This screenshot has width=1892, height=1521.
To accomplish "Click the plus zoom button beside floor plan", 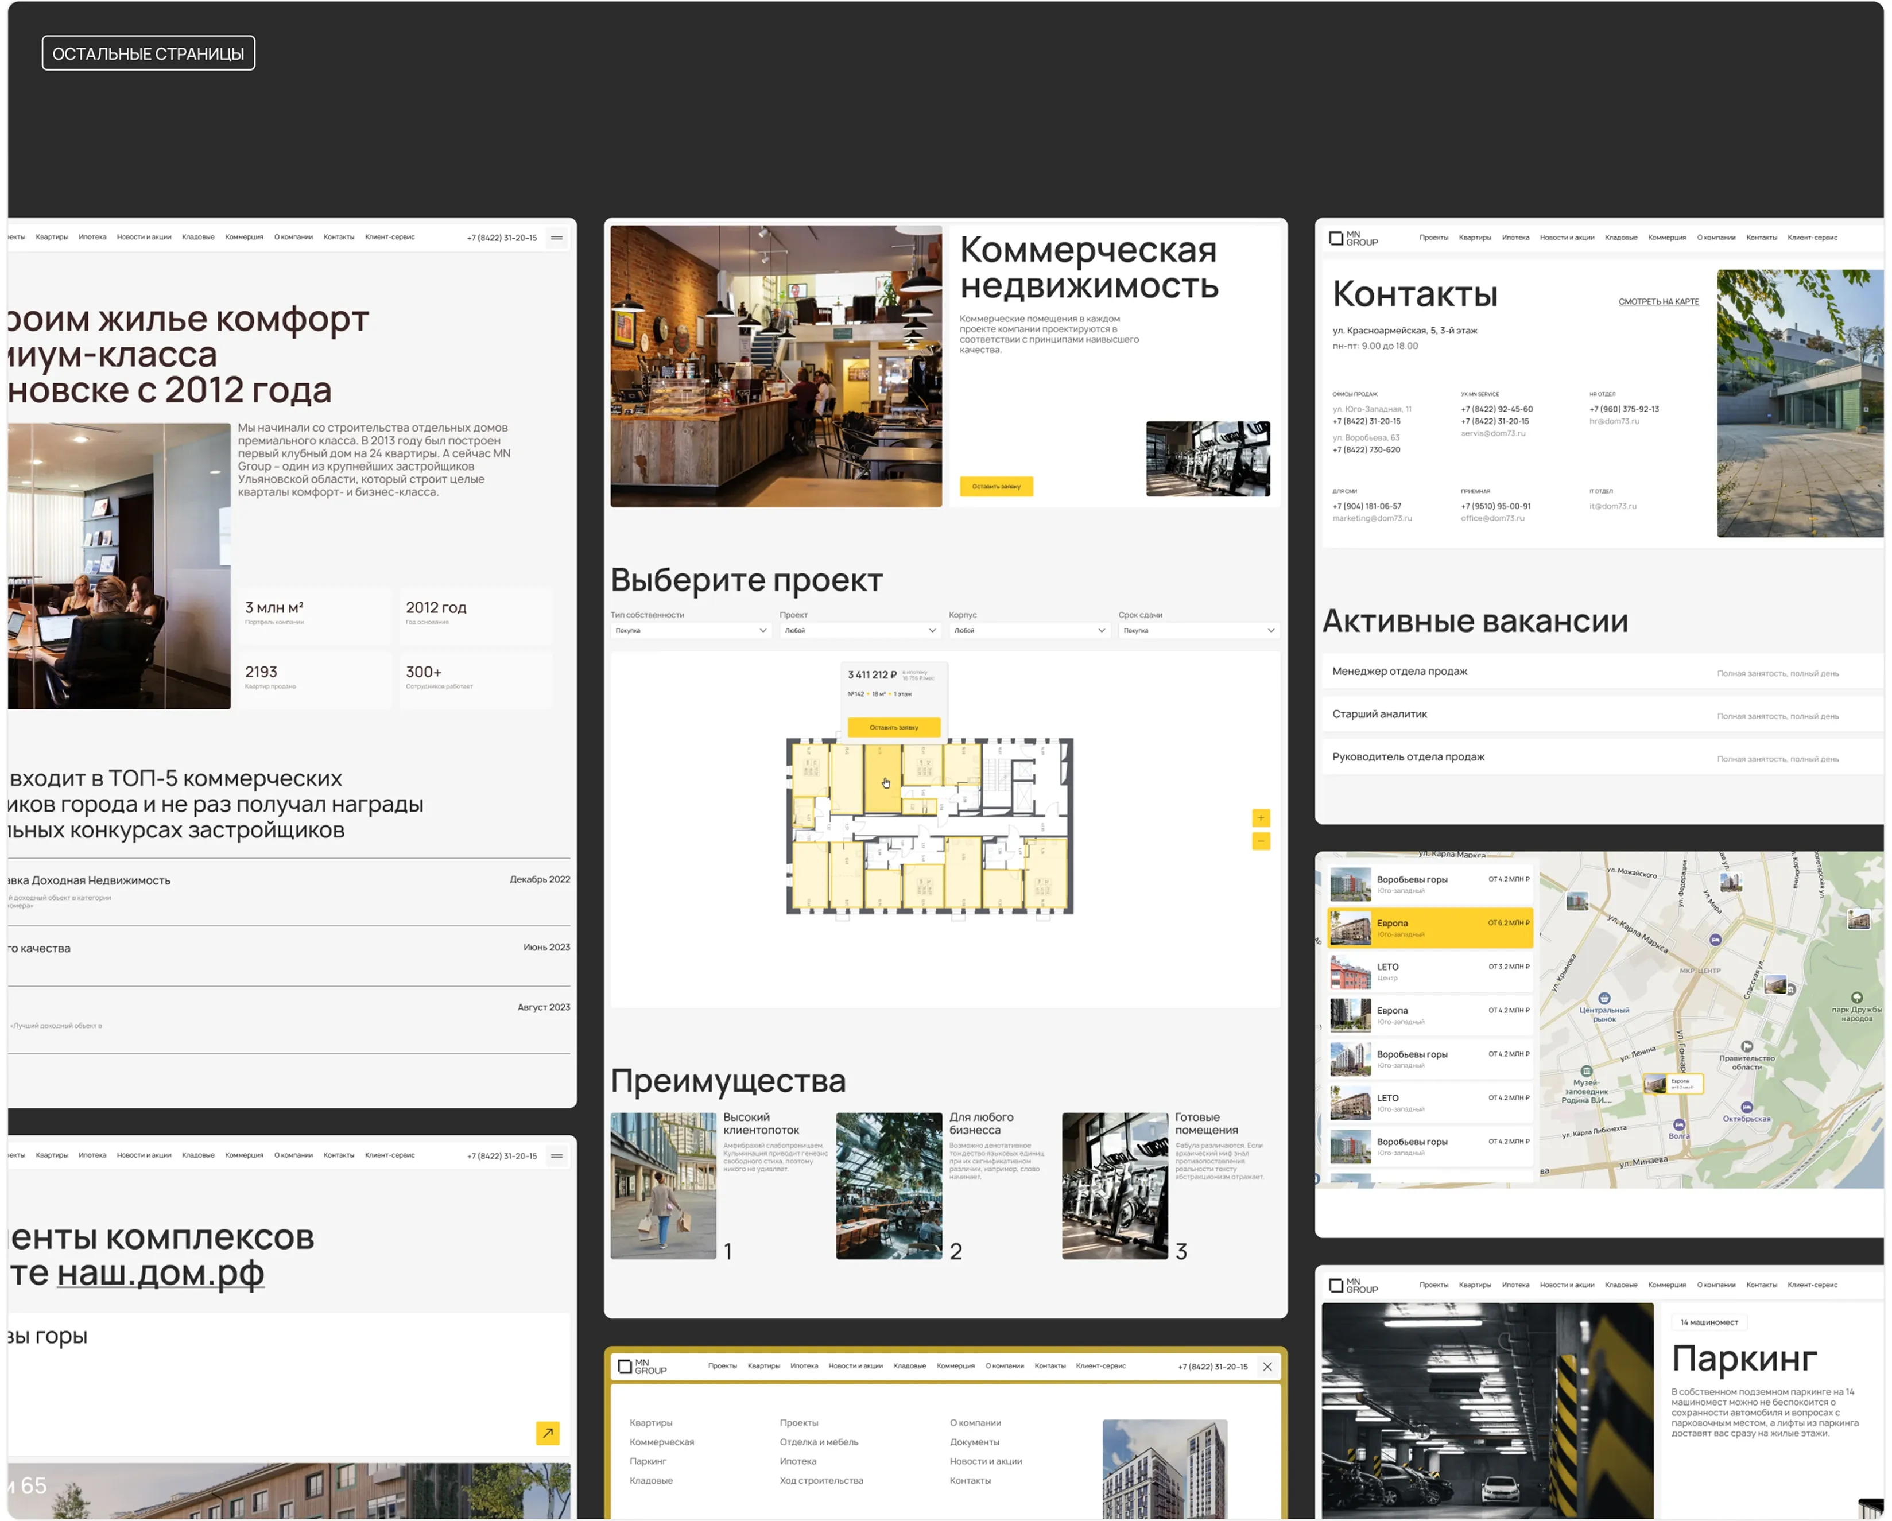I will [x=1260, y=818].
